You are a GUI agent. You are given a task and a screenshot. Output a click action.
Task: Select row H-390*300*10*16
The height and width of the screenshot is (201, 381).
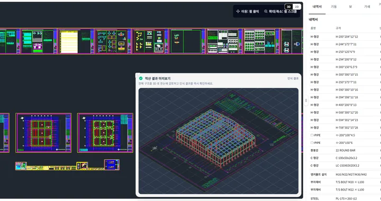(x=345, y=89)
